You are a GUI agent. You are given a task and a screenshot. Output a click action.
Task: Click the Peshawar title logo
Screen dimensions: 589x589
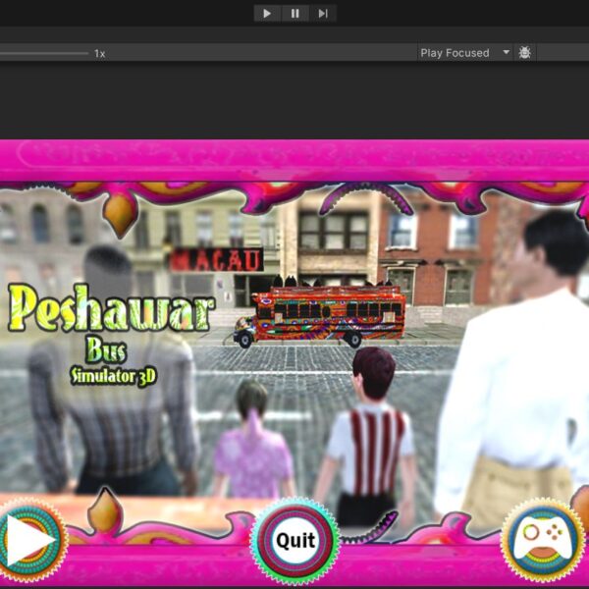click(x=112, y=309)
